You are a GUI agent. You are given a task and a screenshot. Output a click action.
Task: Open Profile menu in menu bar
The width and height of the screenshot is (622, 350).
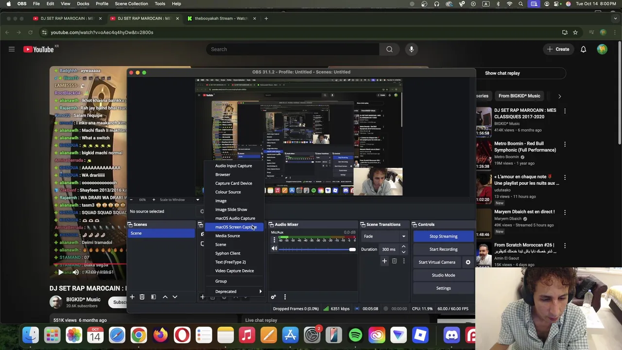point(102,4)
